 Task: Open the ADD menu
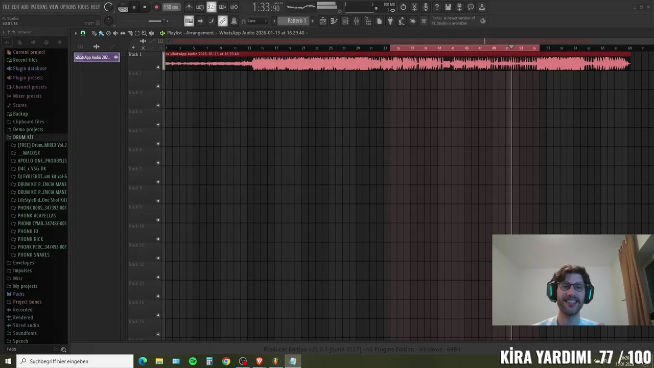point(25,7)
